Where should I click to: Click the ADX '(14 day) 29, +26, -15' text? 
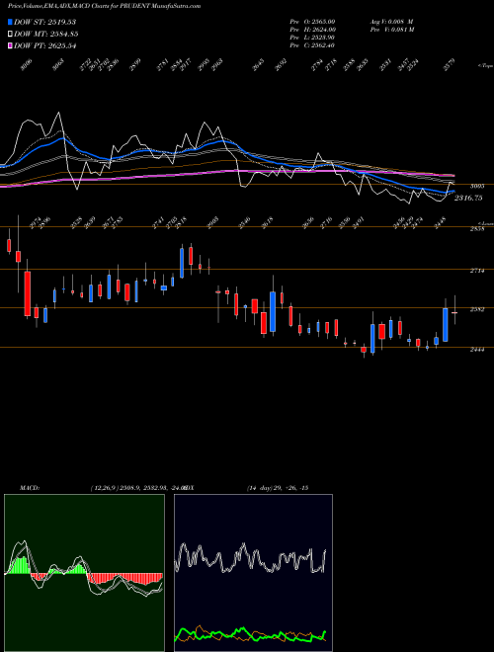tap(278, 488)
